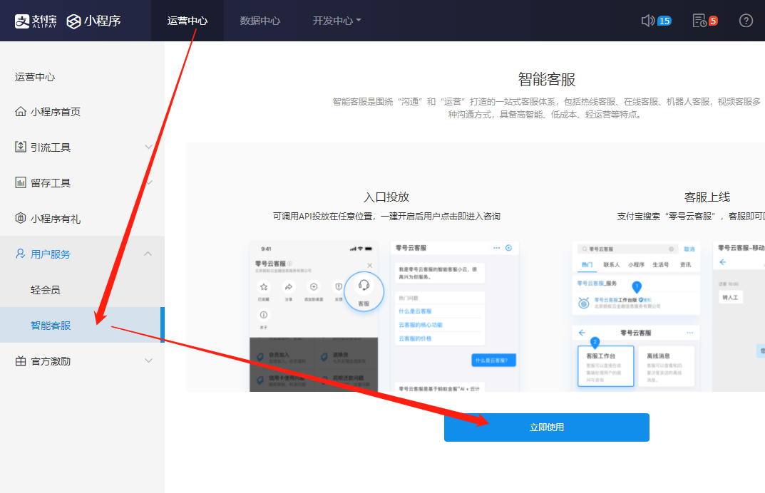Click the chart icon beside 留存工具
765x493 pixels.
click(x=21, y=183)
